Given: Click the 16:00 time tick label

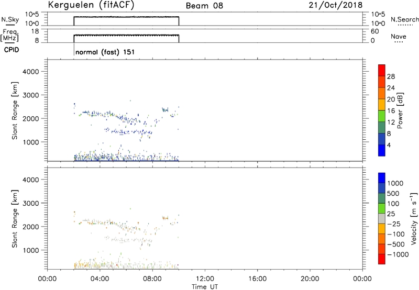Looking at the screenshot, I should (x=257, y=279).
